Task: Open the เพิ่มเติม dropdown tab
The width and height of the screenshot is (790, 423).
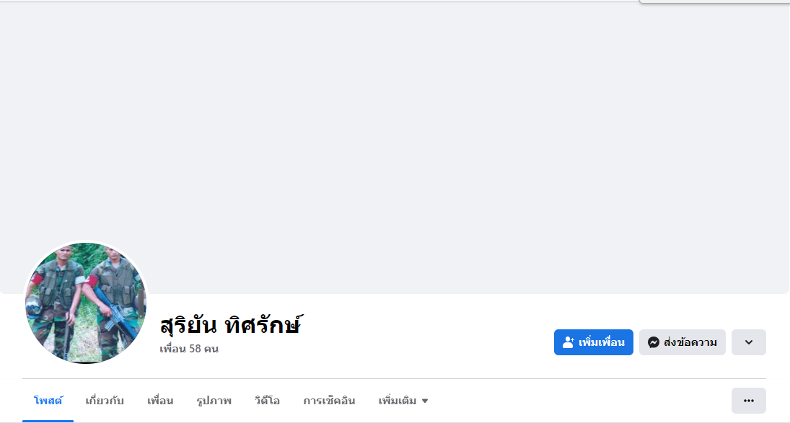Action: [398, 401]
